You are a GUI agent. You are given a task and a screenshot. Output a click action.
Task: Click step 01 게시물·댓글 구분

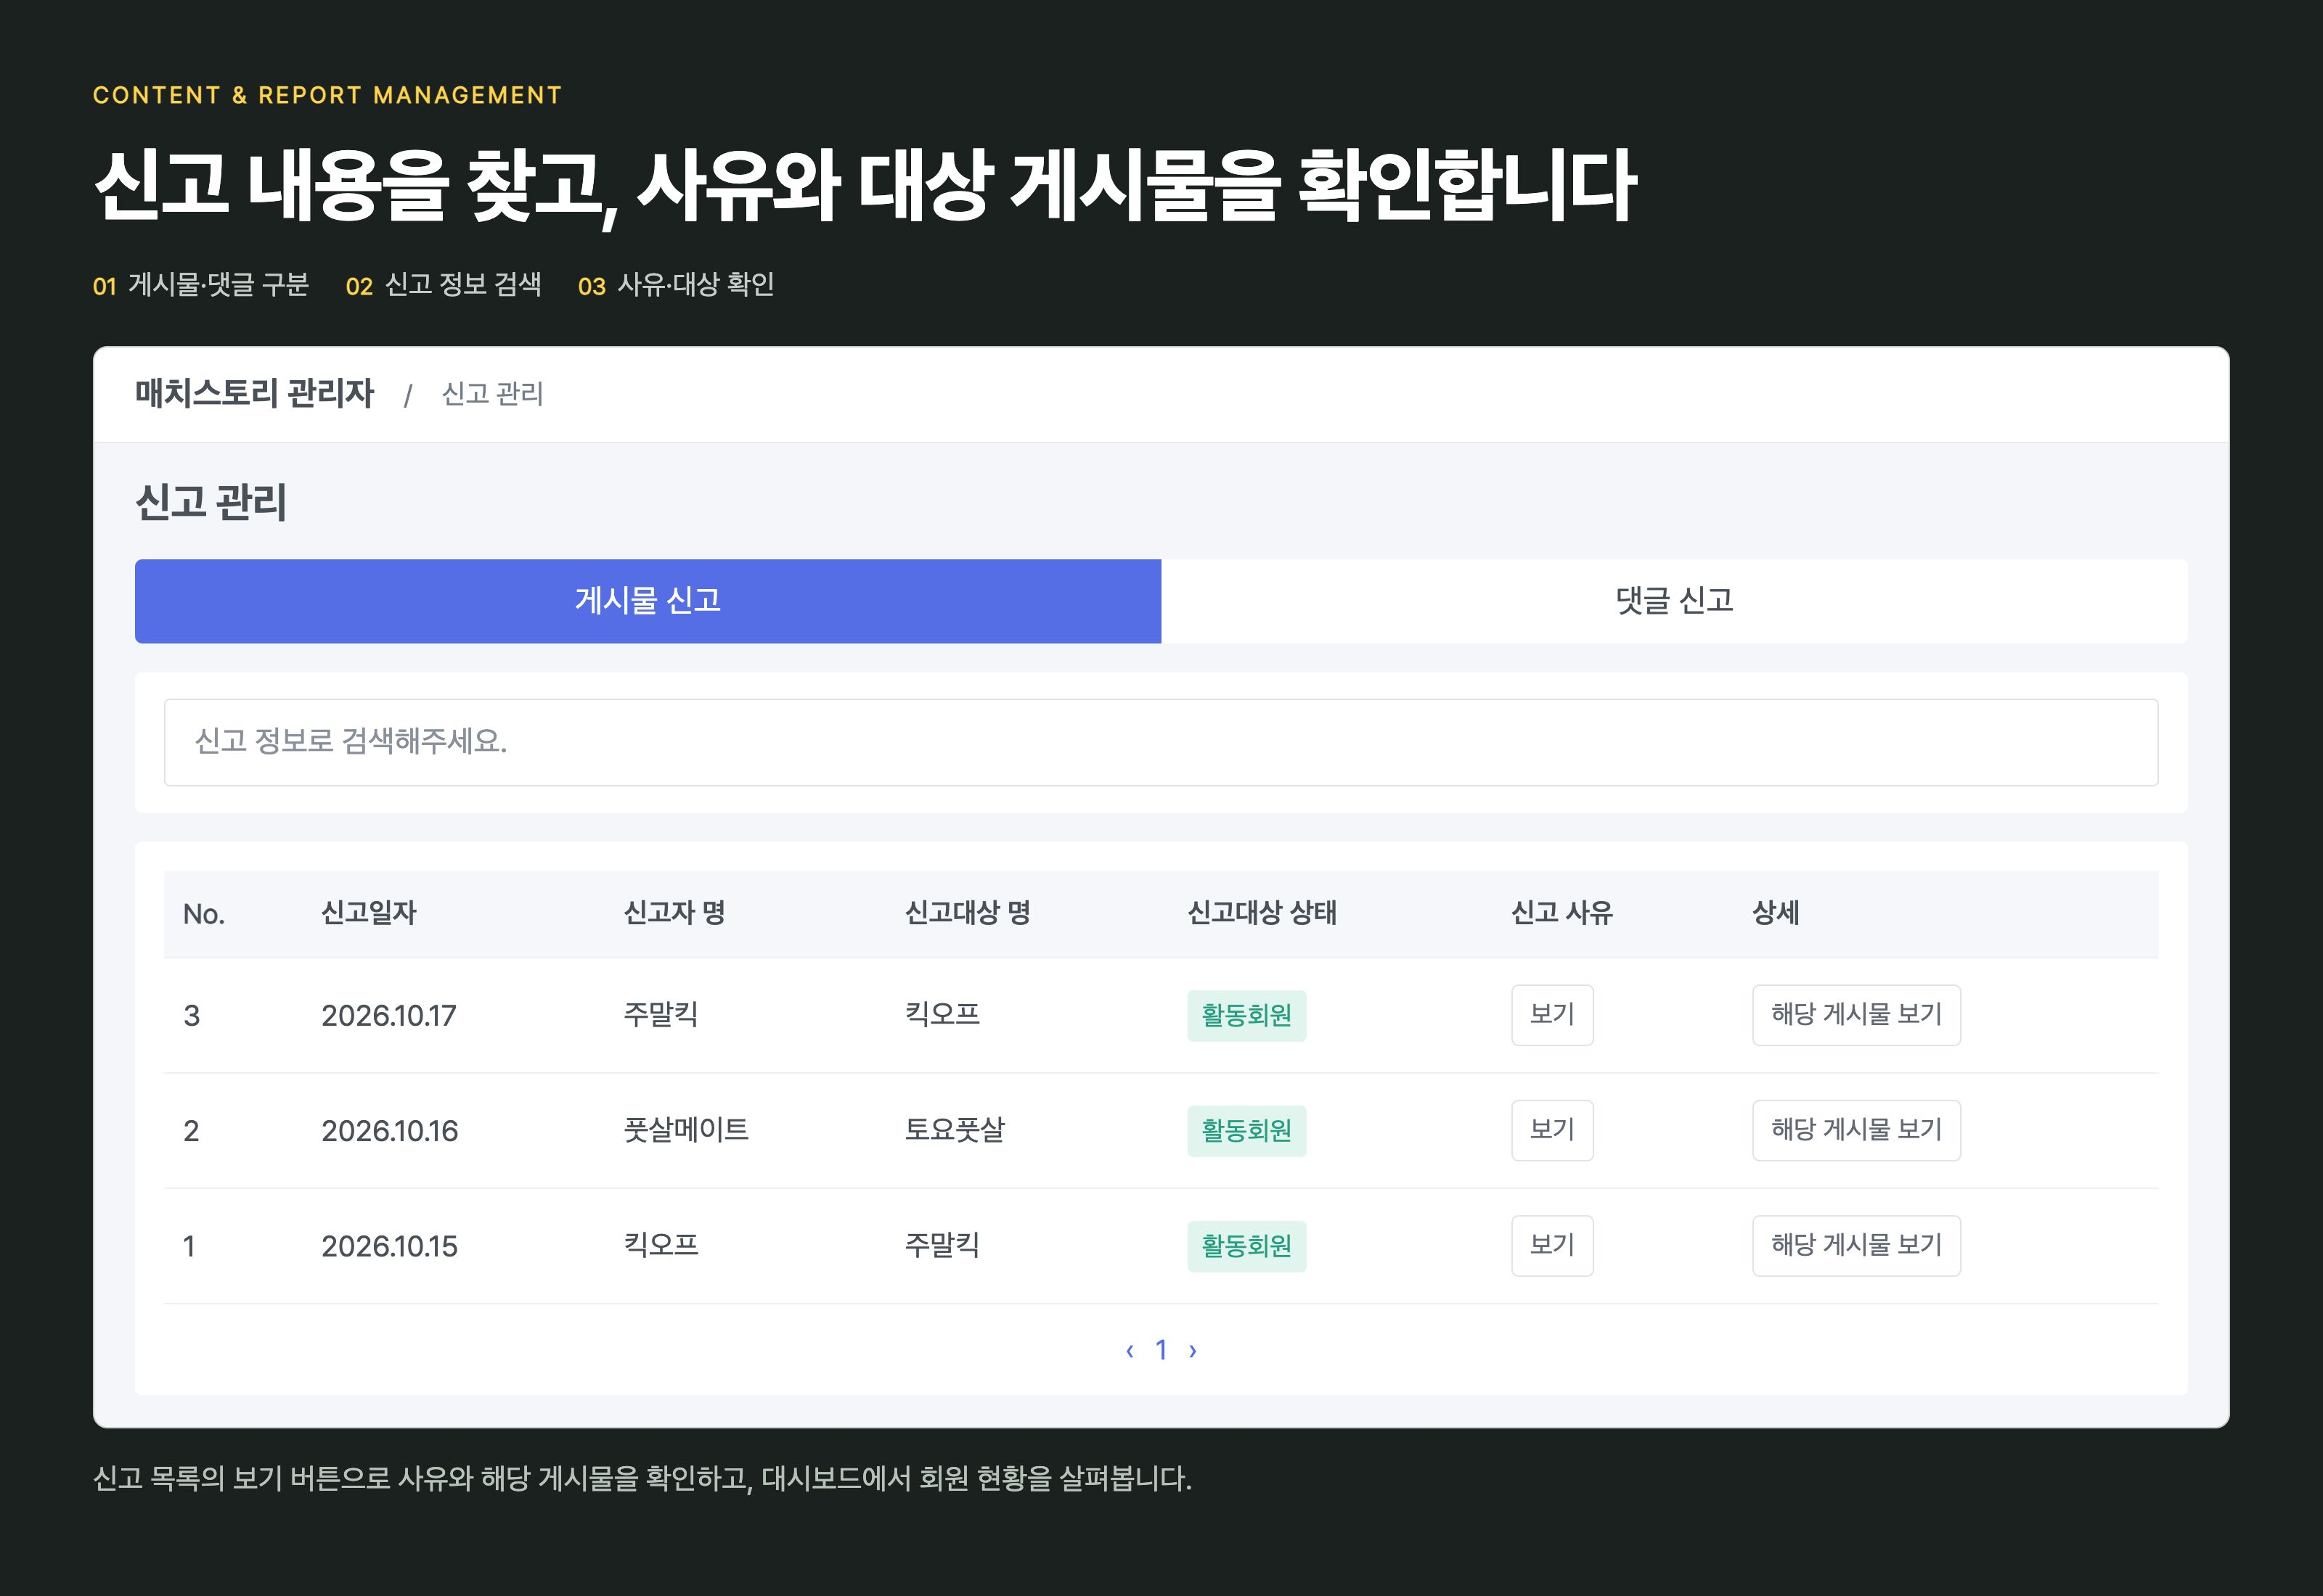[x=201, y=285]
